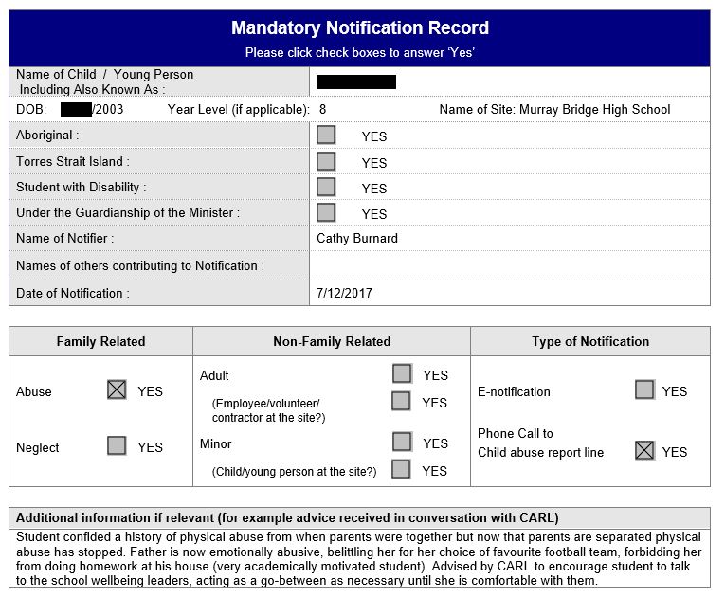
Task: Uncheck the Family Related Abuse checkbox
Action: pos(117,389)
